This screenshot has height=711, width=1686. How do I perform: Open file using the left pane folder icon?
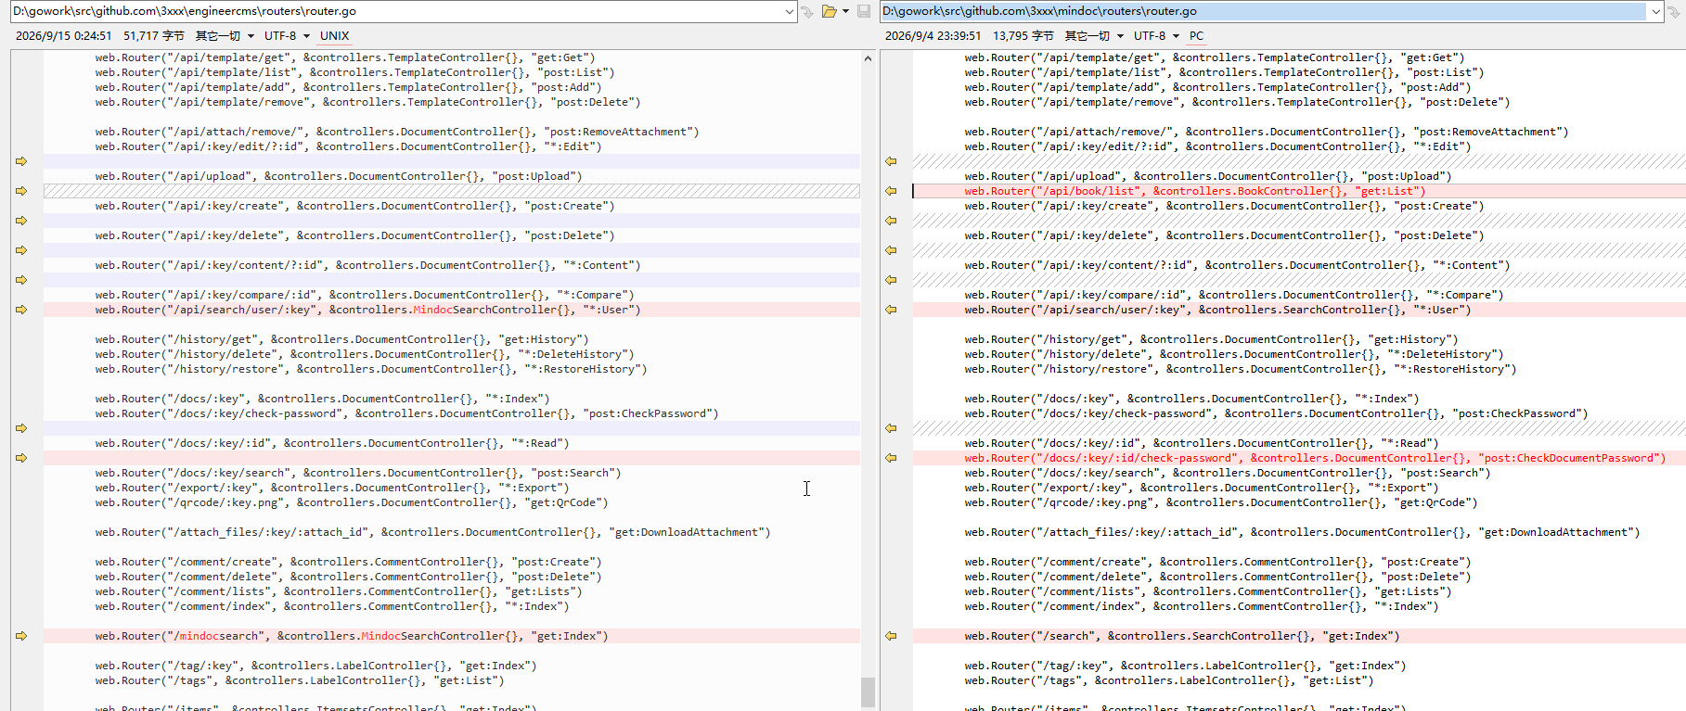tap(829, 11)
